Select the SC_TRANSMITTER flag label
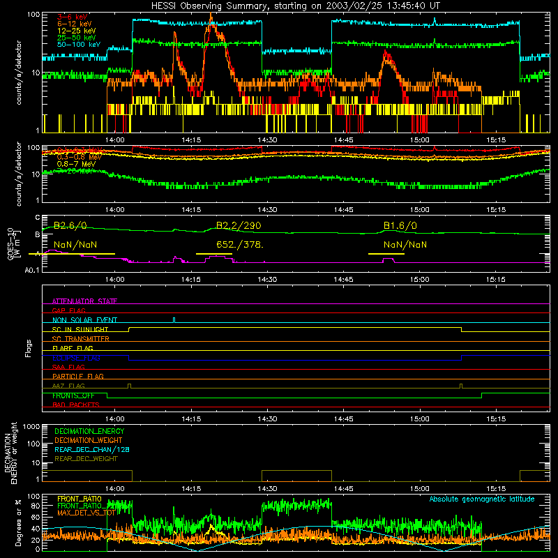The image size is (558, 558). pyautogui.click(x=81, y=338)
